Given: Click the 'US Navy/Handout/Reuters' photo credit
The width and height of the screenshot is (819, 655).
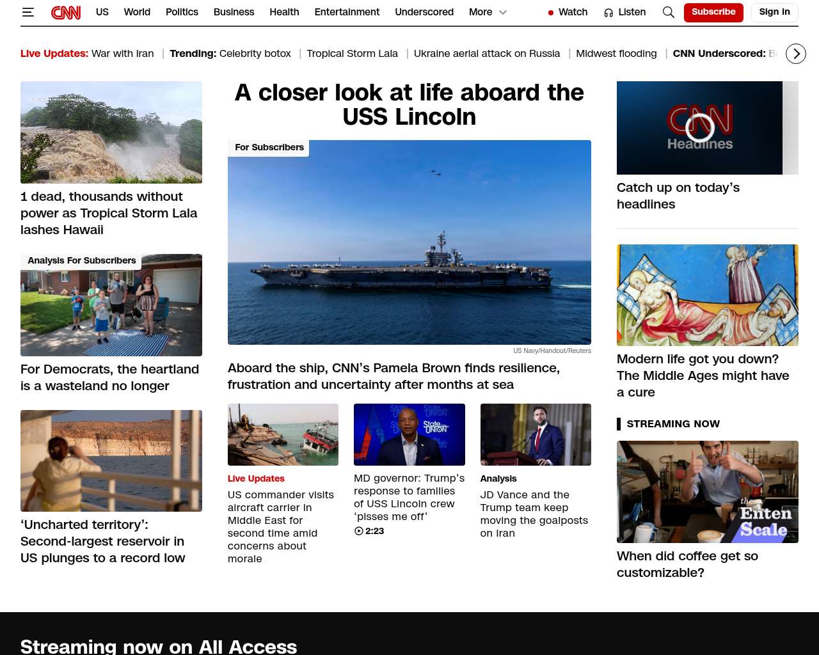Looking at the screenshot, I should [552, 351].
